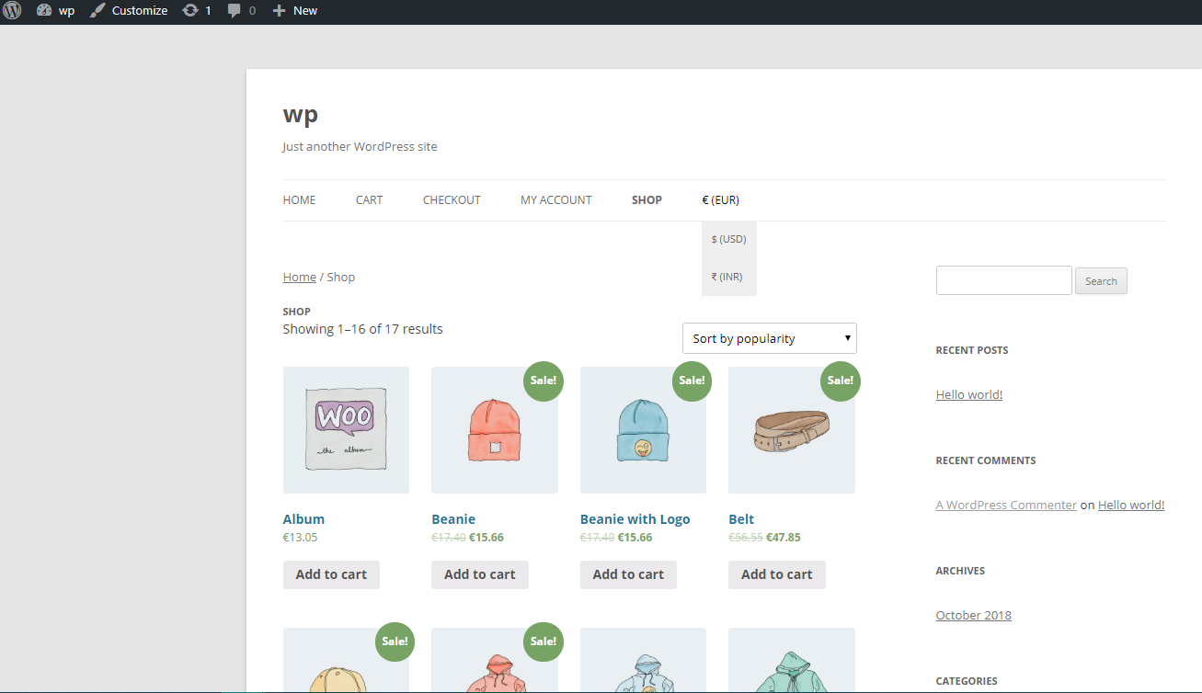The height and width of the screenshot is (693, 1202).
Task: Click the Sale! badge on Beanie
Action: pos(544,381)
